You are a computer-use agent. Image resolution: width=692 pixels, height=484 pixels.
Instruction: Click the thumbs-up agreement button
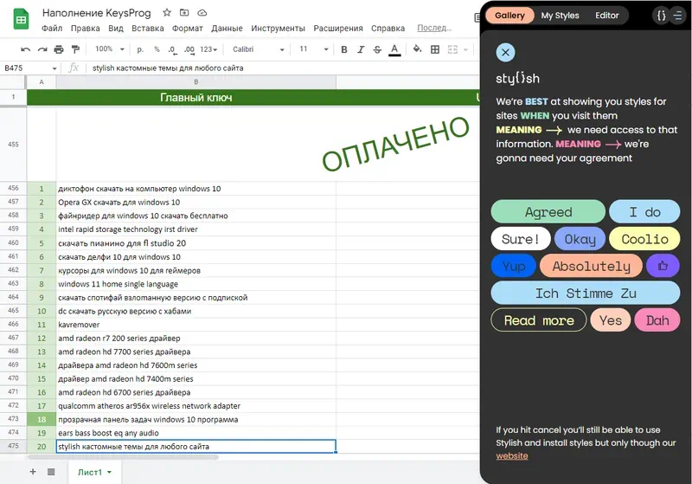663,266
